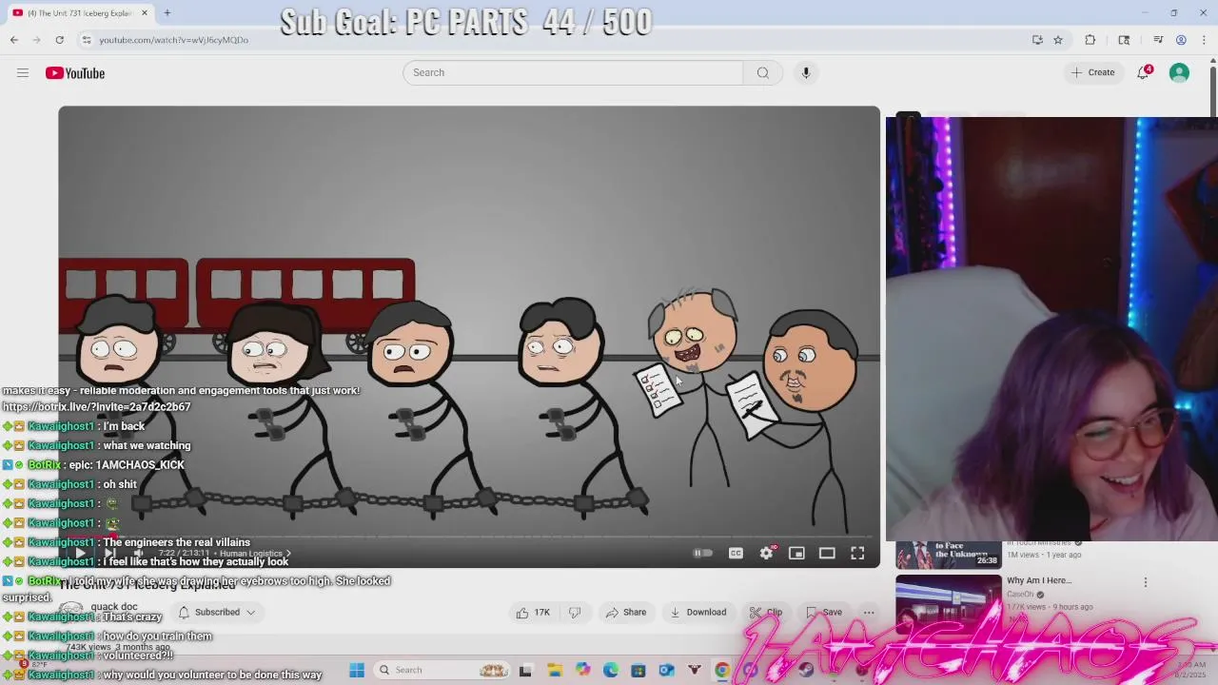Seek on the video progress bar
Viewport: 1218px width, 685px height.
pos(469,538)
